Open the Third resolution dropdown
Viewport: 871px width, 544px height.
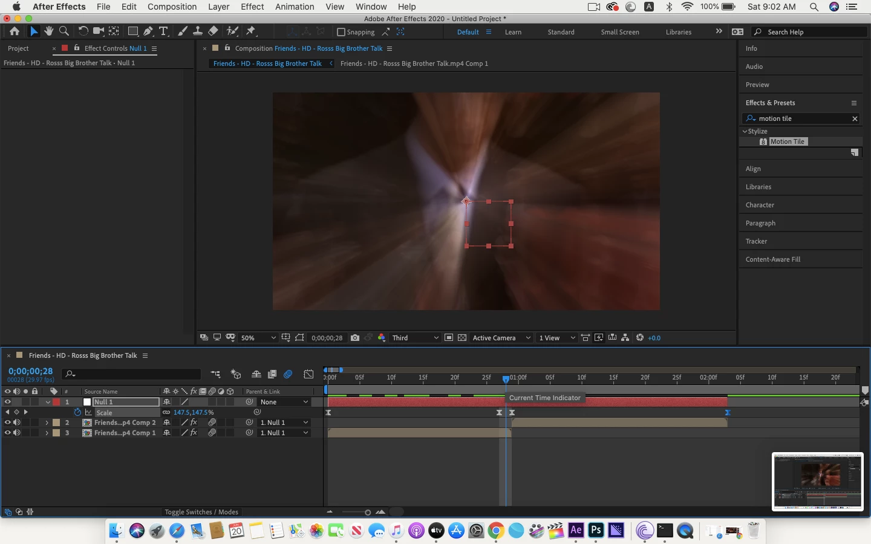(416, 338)
